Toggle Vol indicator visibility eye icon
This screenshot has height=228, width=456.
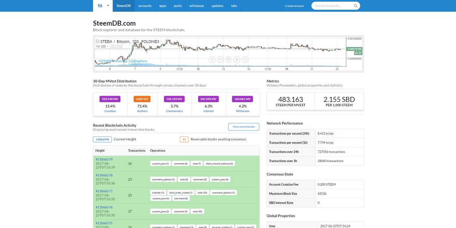(113, 46)
